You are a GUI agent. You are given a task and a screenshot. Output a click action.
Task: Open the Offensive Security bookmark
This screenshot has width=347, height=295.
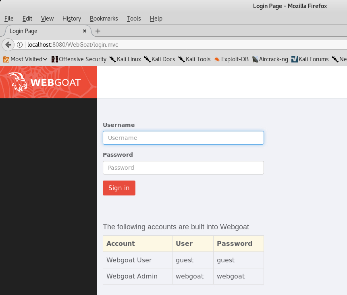[x=79, y=59]
